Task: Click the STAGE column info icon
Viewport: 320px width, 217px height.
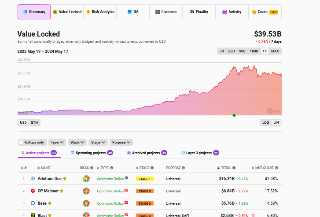Action: (152, 168)
